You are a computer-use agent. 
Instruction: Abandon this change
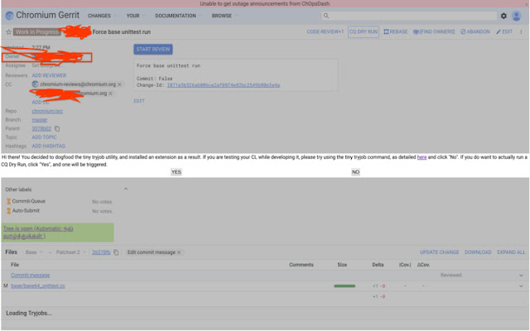point(475,31)
